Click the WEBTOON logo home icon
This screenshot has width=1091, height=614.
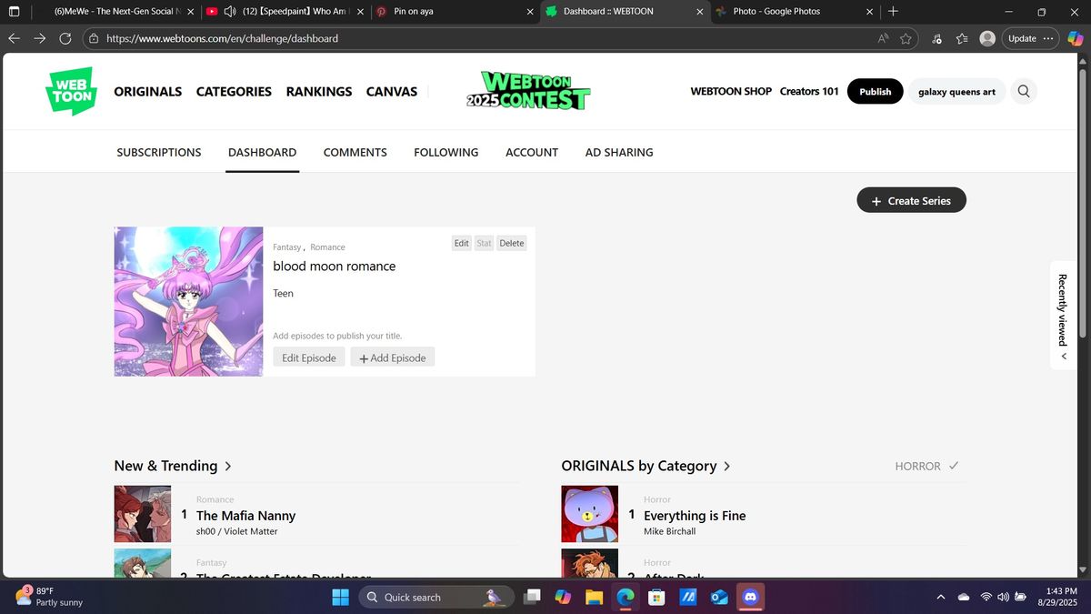tap(70, 91)
